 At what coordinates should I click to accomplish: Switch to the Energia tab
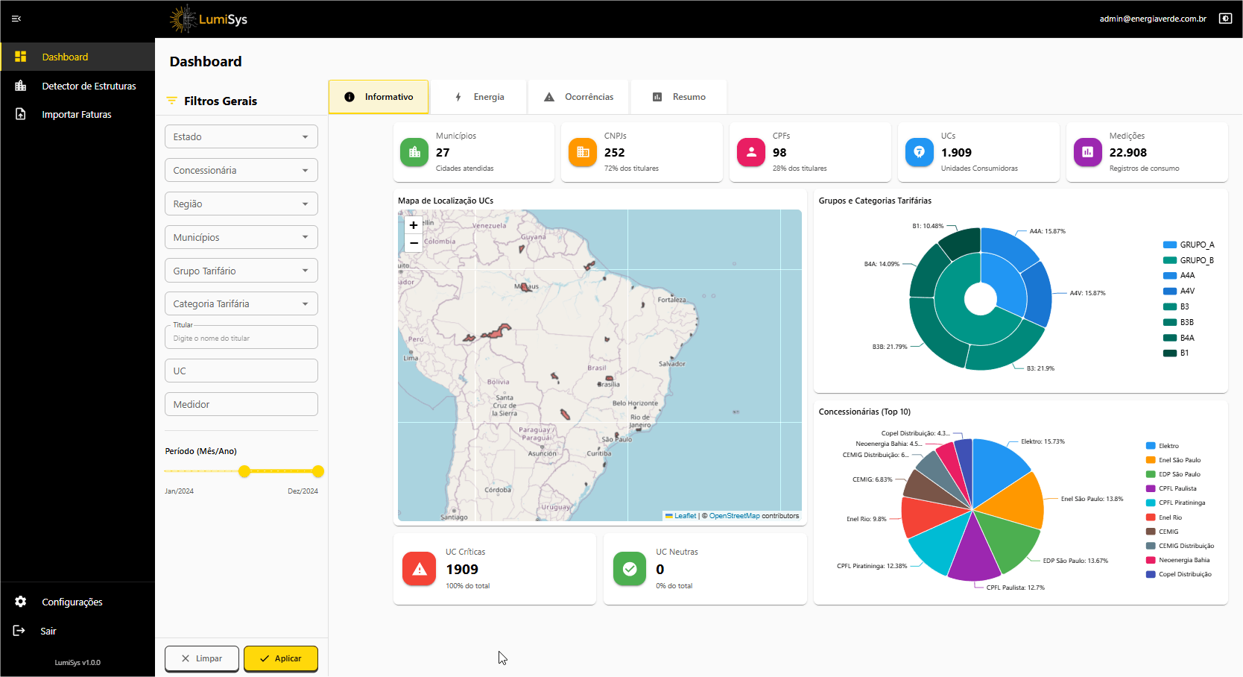[479, 97]
